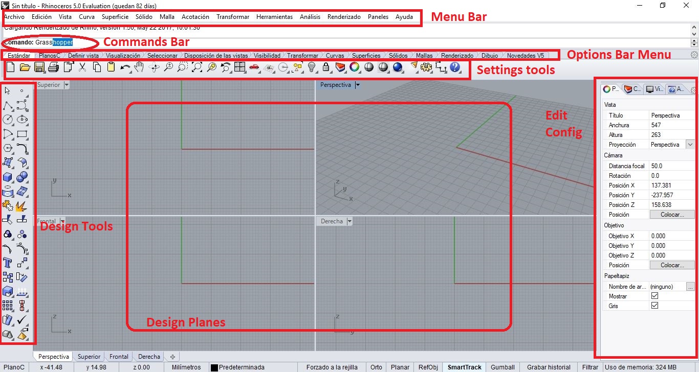Click Colocar button beside Objetivo Posición
Viewport: 699px width, 372px height.
click(672, 265)
